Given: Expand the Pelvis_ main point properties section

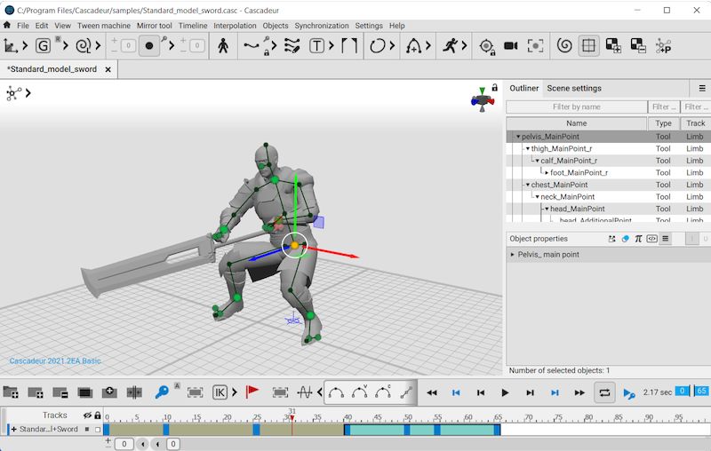Looking at the screenshot, I should (513, 255).
